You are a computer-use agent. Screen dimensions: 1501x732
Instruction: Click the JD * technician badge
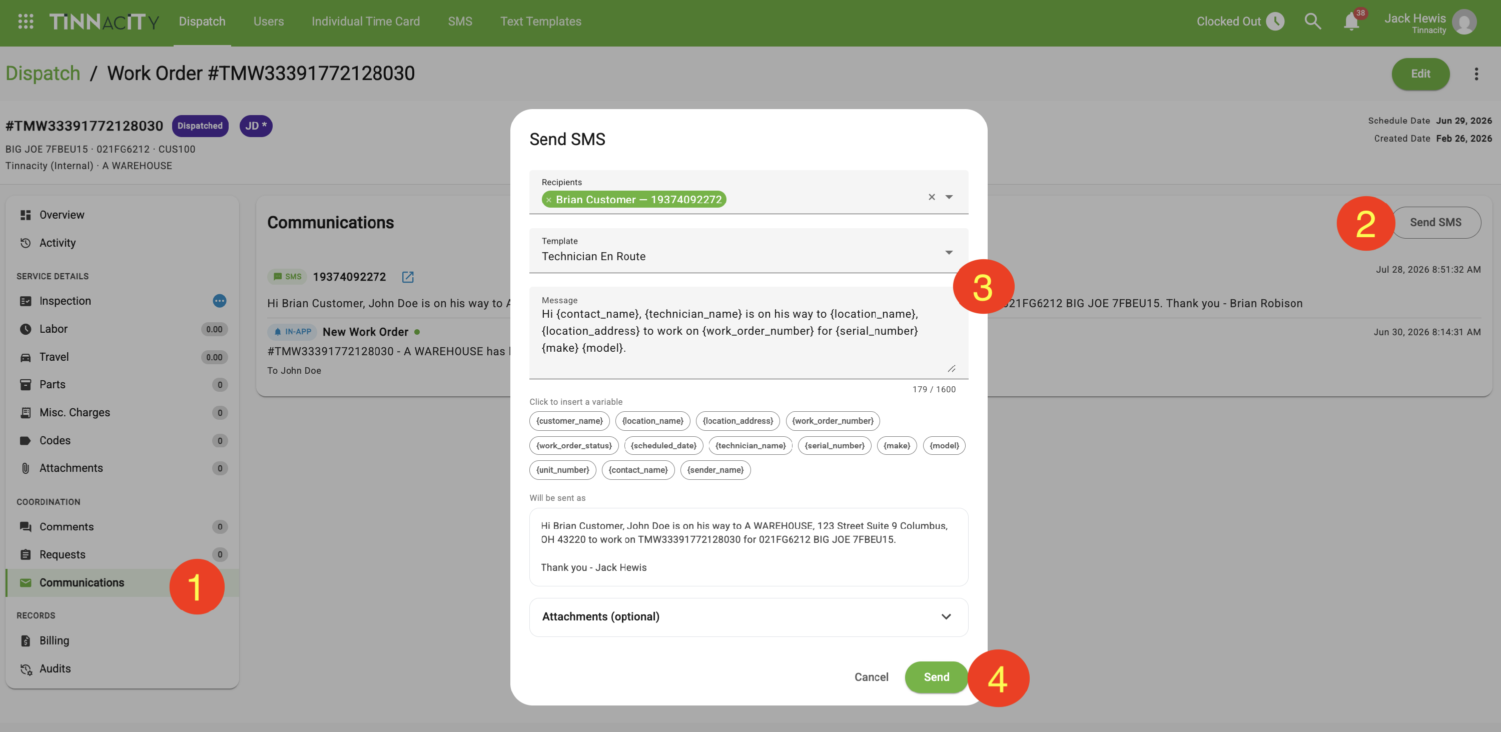256,126
